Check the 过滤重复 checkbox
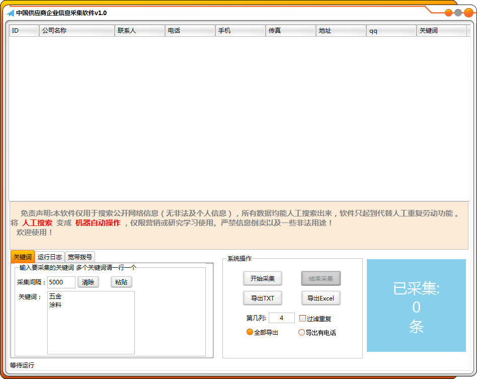The image size is (477, 379). click(x=302, y=319)
